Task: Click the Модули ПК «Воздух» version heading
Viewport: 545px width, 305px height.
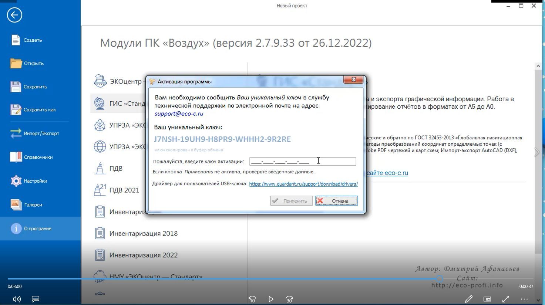Action: pos(236,43)
